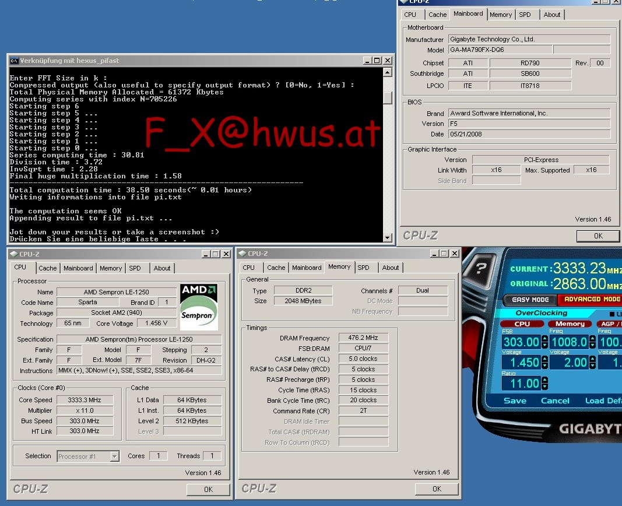Select the Memory overclocking section button
Viewport: 622px width, 506px height.
tap(570, 324)
